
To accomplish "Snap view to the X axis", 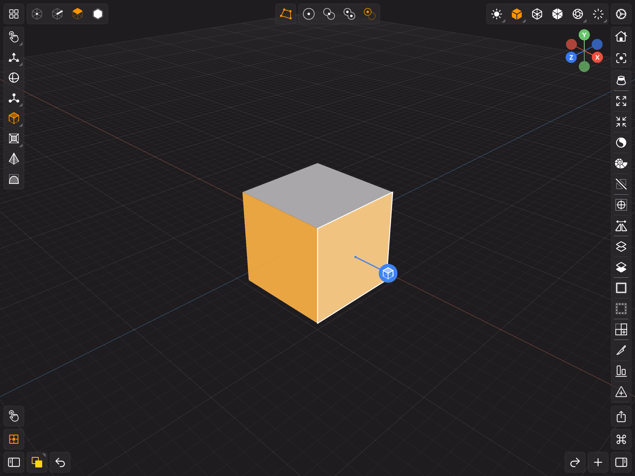I will pos(597,58).
